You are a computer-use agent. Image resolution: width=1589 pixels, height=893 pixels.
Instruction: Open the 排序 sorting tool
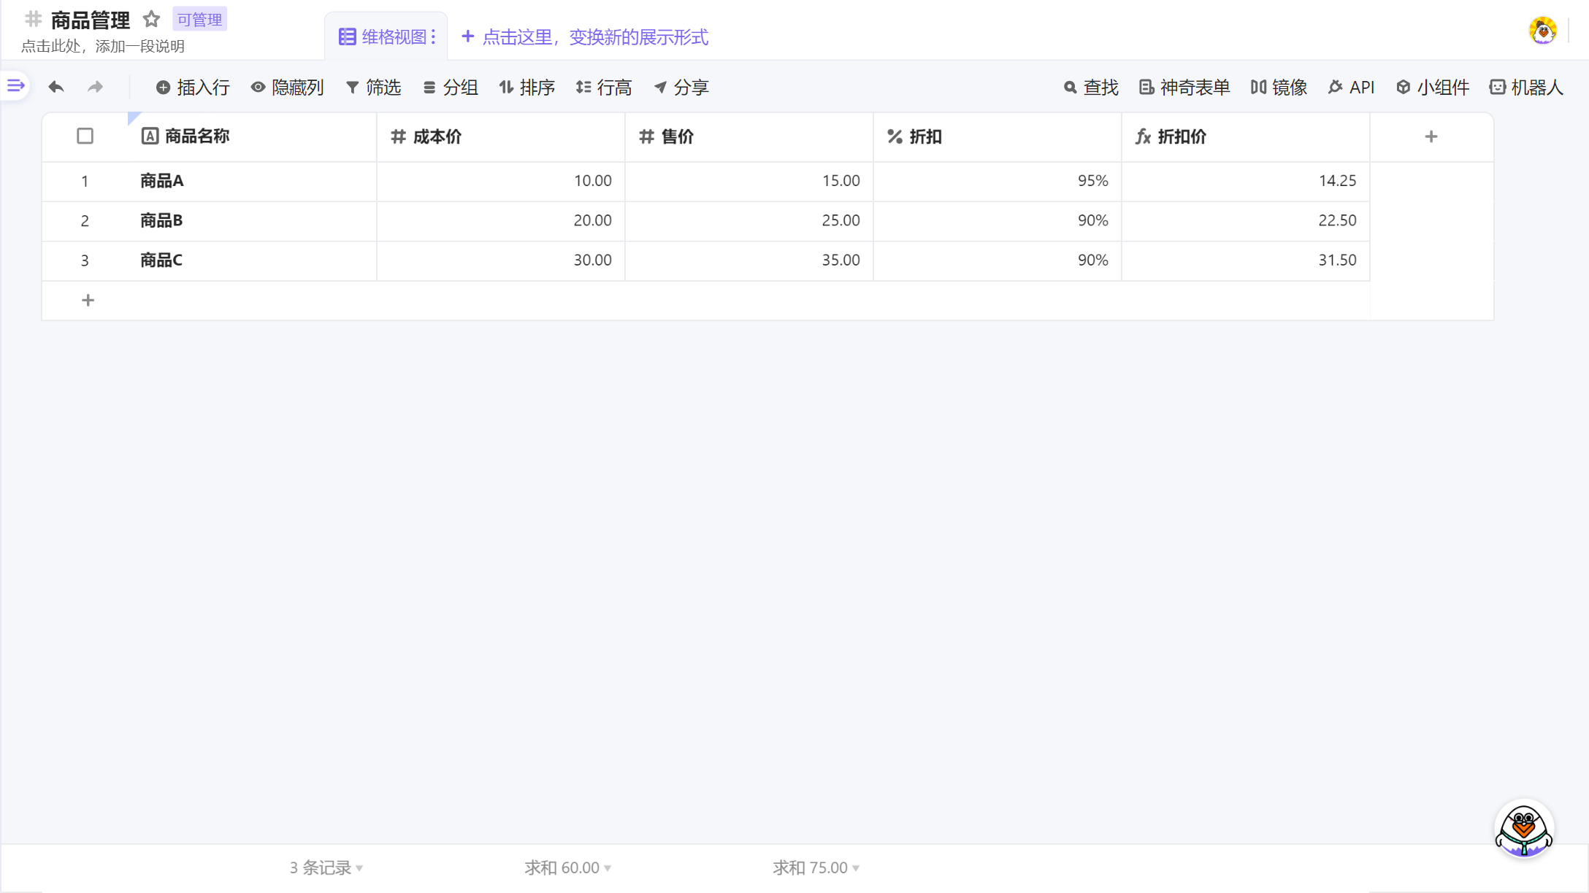click(527, 87)
